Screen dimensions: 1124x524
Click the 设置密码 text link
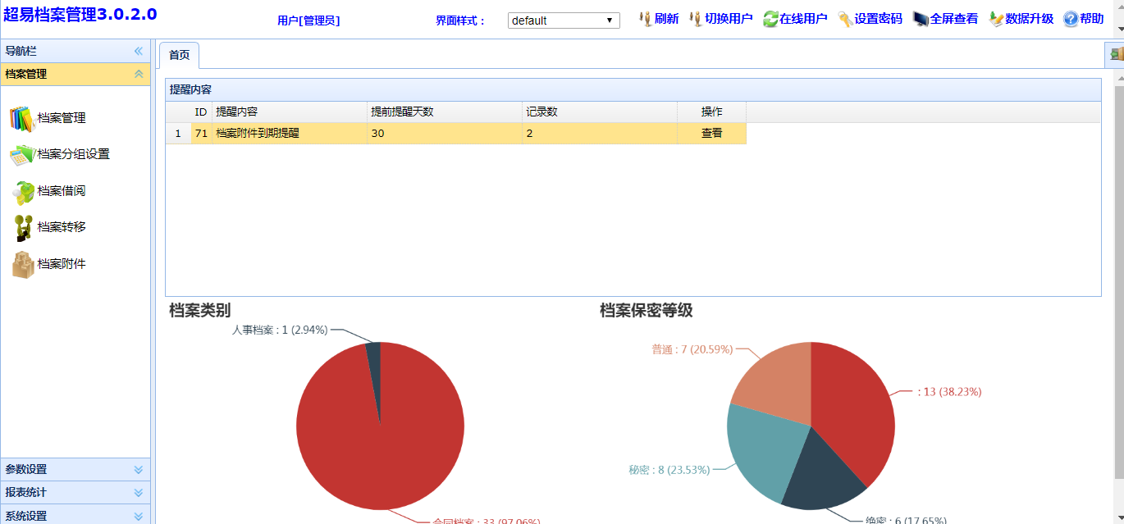click(878, 19)
